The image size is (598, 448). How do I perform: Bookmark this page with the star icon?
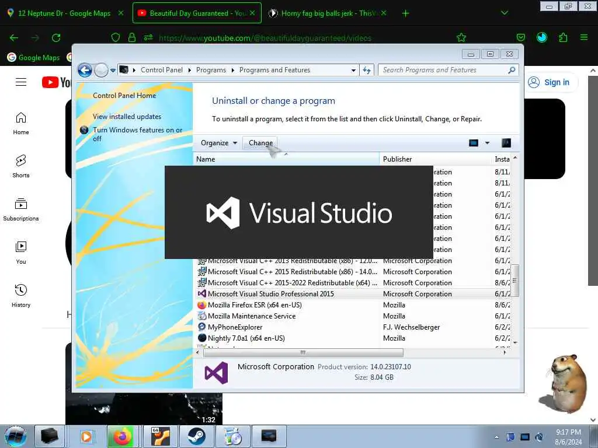click(x=461, y=37)
